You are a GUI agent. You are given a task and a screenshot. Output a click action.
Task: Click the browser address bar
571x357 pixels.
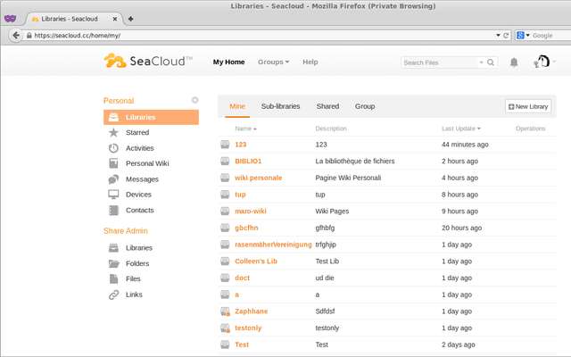click(262, 36)
